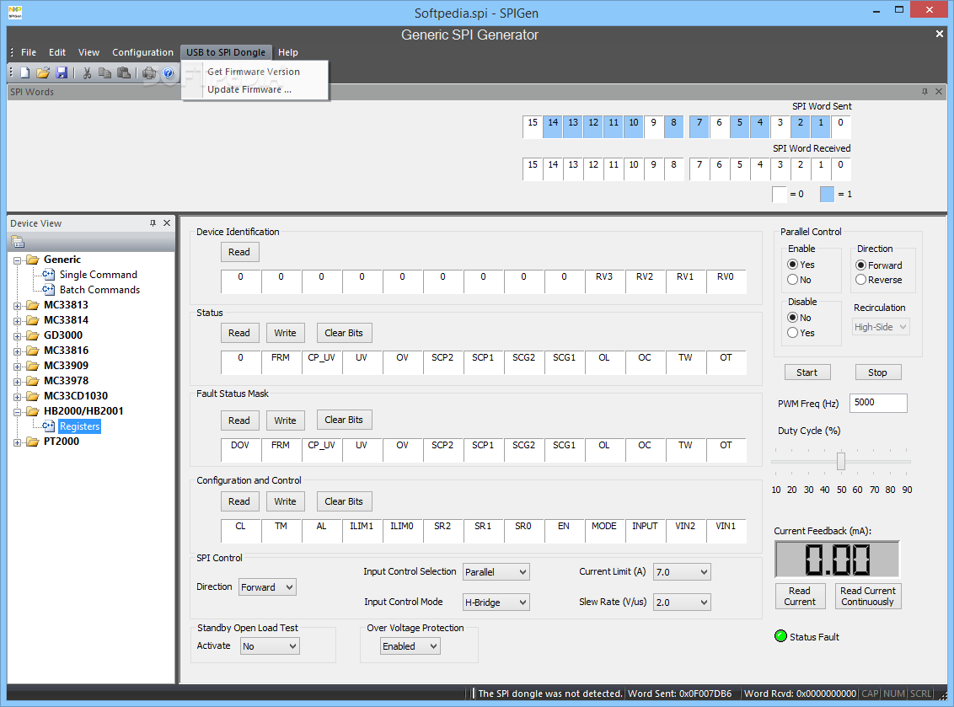This screenshot has width=954, height=707.
Task: Click Read Current Continuously button
Action: click(867, 596)
